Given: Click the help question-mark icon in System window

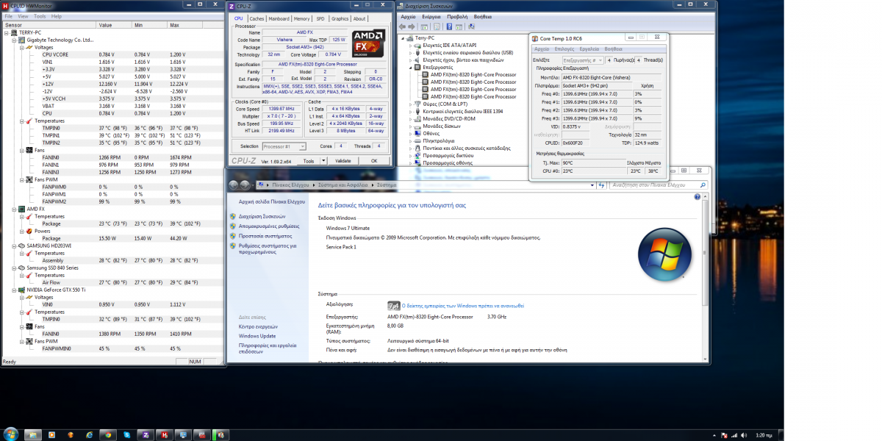Looking at the screenshot, I should pos(697,198).
